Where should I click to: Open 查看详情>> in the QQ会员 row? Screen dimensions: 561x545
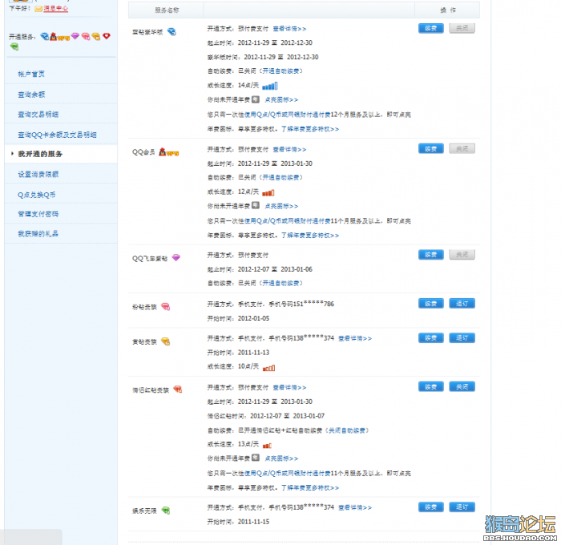(289, 149)
